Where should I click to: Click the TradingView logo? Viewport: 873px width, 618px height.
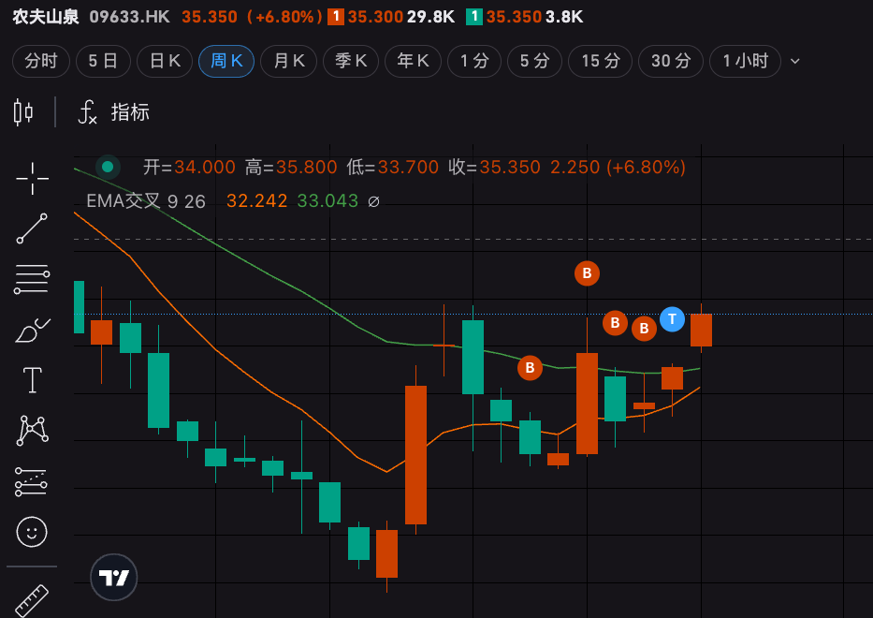[x=114, y=577]
